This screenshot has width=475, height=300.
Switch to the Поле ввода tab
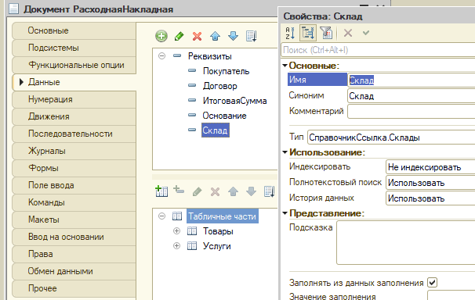pos(74,185)
